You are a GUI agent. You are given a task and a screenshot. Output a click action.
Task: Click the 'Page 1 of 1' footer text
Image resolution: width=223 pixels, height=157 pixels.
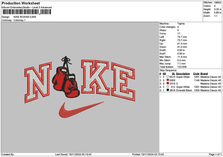[215, 154]
